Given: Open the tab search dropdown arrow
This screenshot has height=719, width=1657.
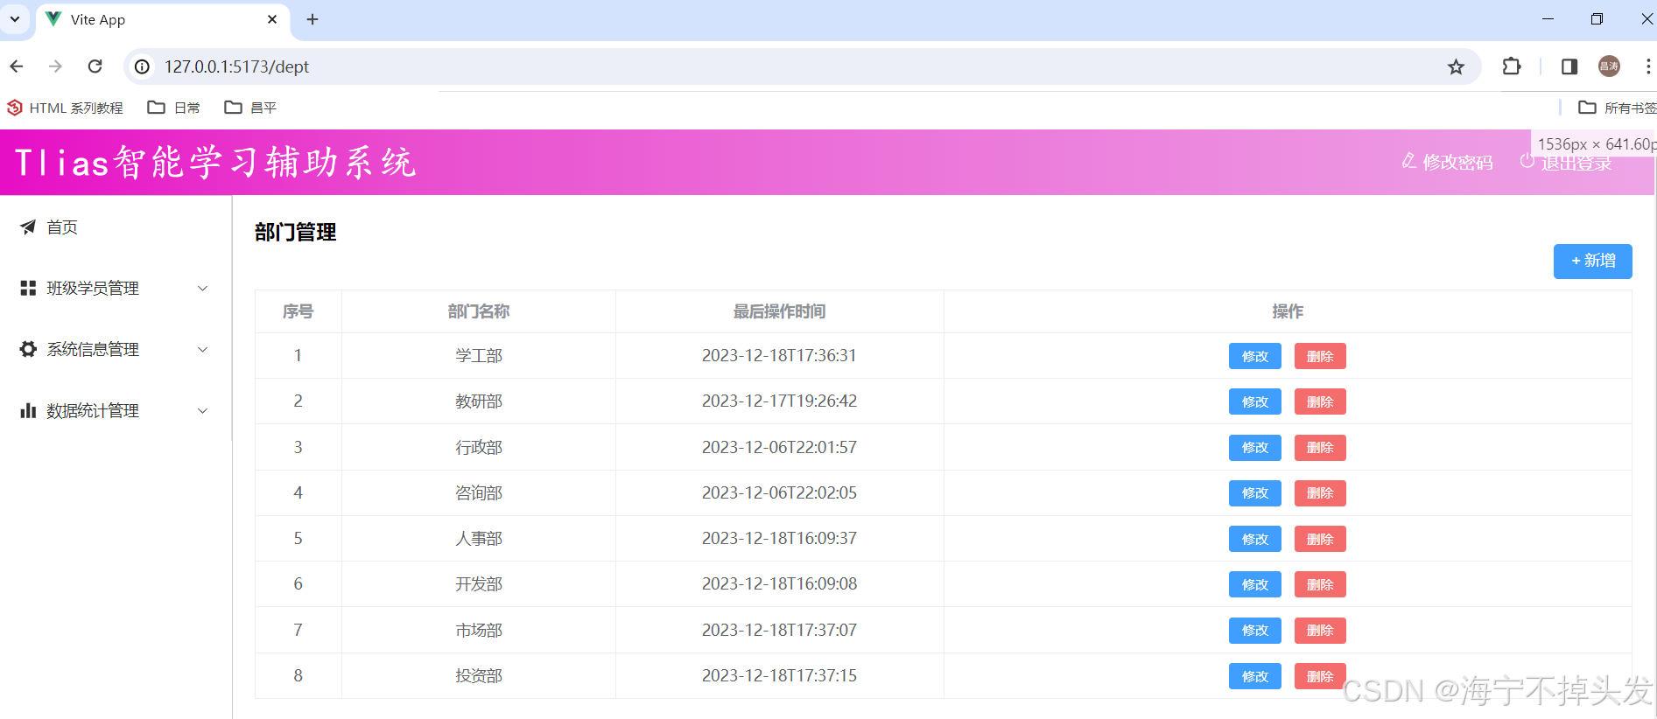Looking at the screenshot, I should click(x=15, y=19).
